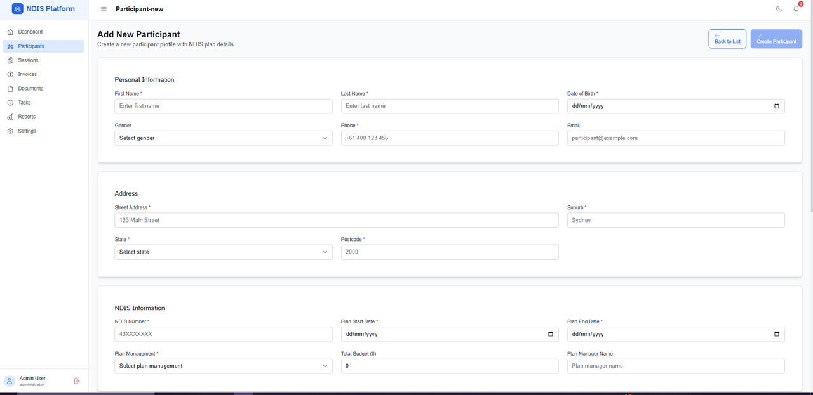This screenshot has width=813, height=395.
Task: Click the Street Address input
Action: 337,220
